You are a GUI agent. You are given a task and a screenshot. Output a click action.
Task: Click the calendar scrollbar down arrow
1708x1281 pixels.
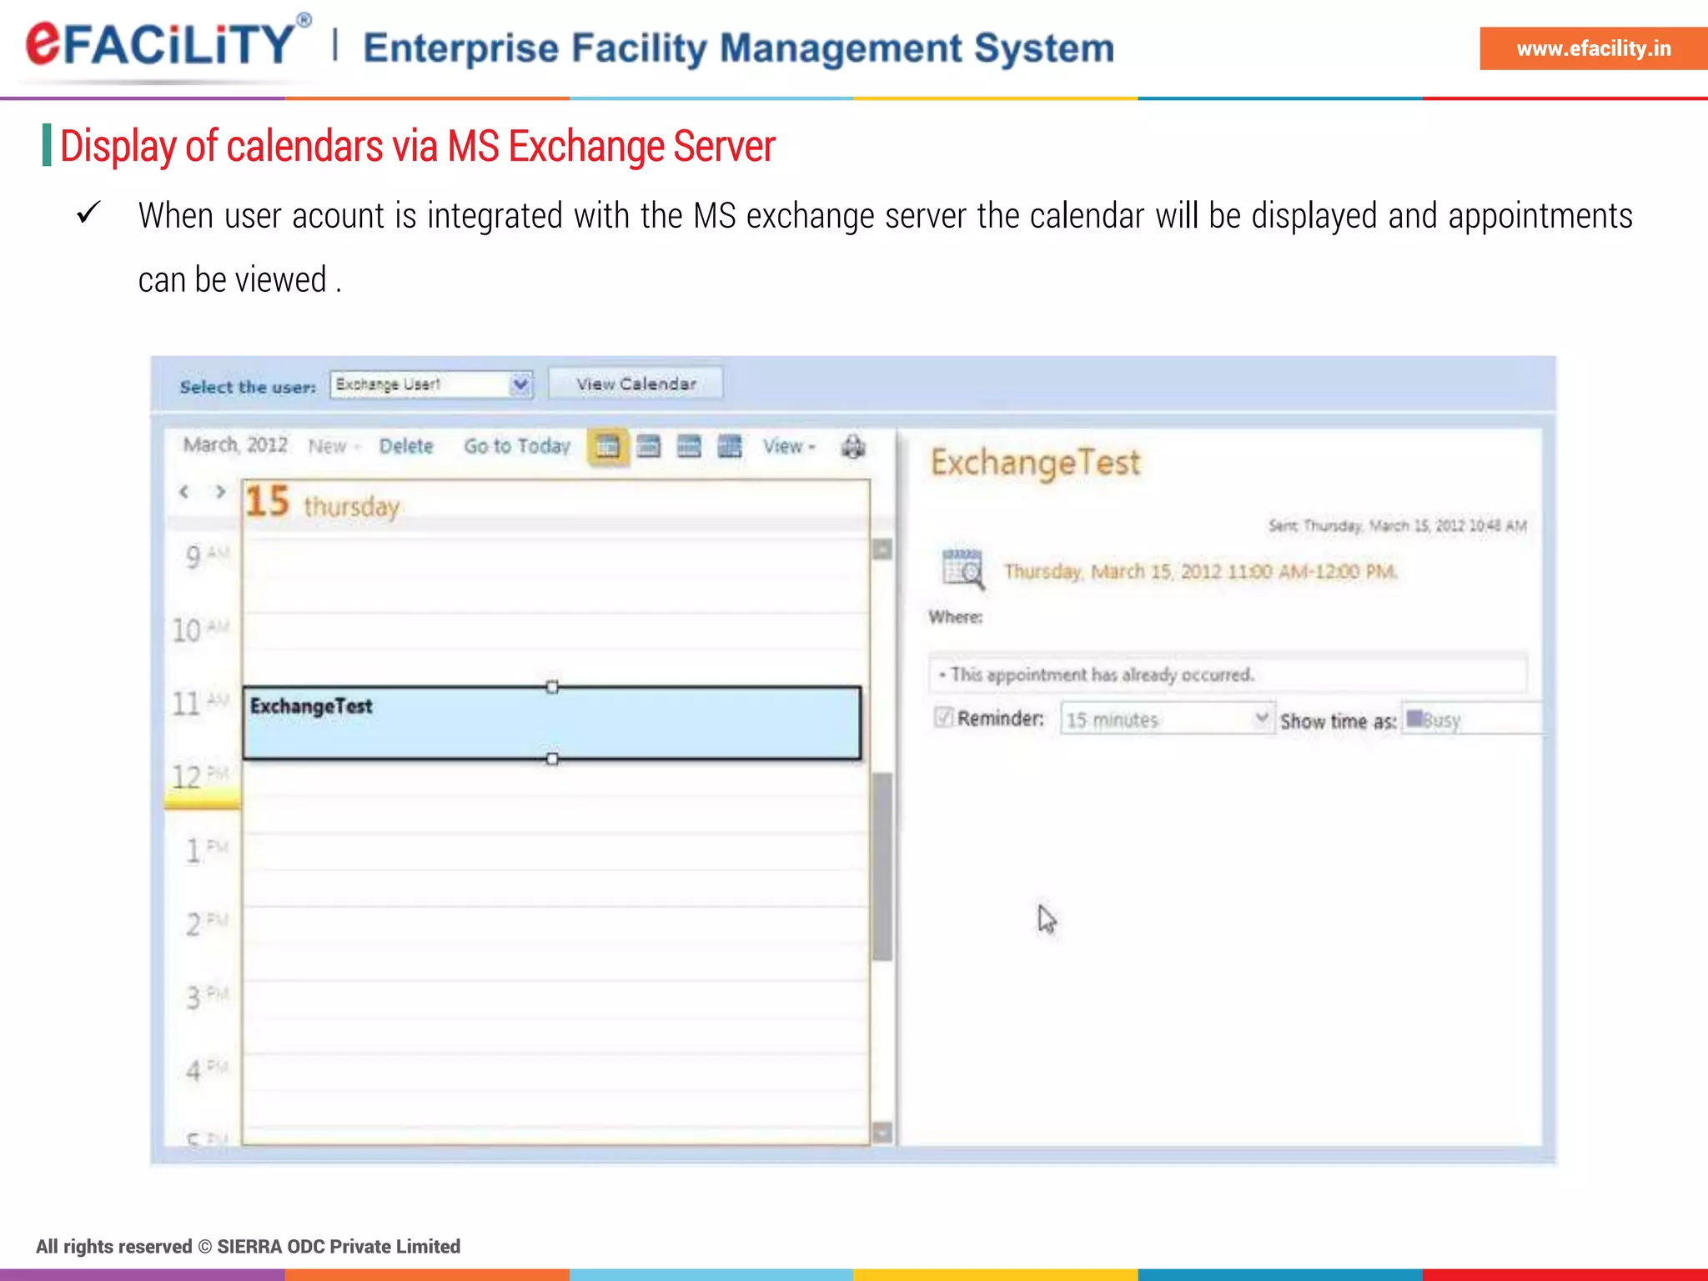[882, 1132]
